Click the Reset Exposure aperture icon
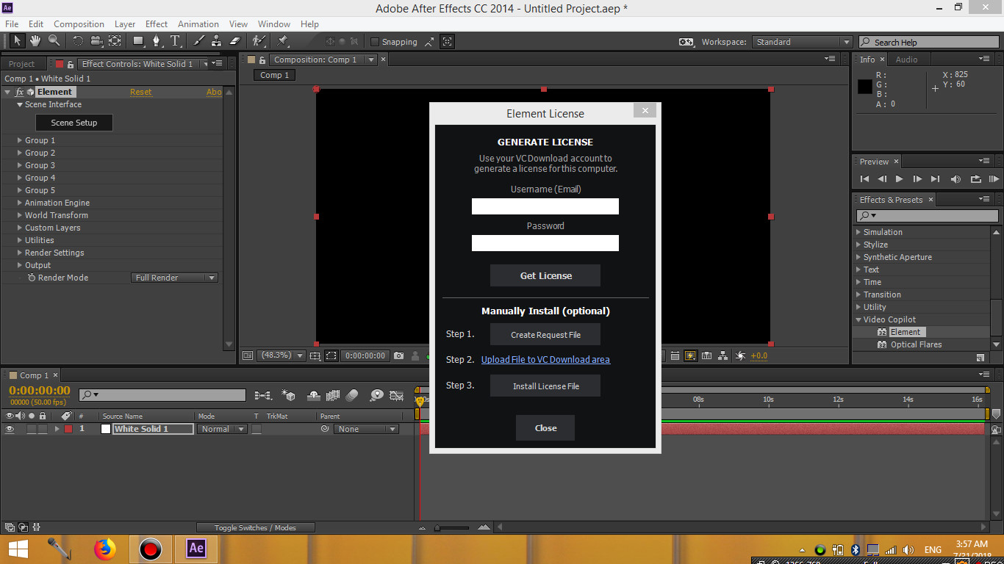This screenshot has height=564, width=1004. point(740,355)
